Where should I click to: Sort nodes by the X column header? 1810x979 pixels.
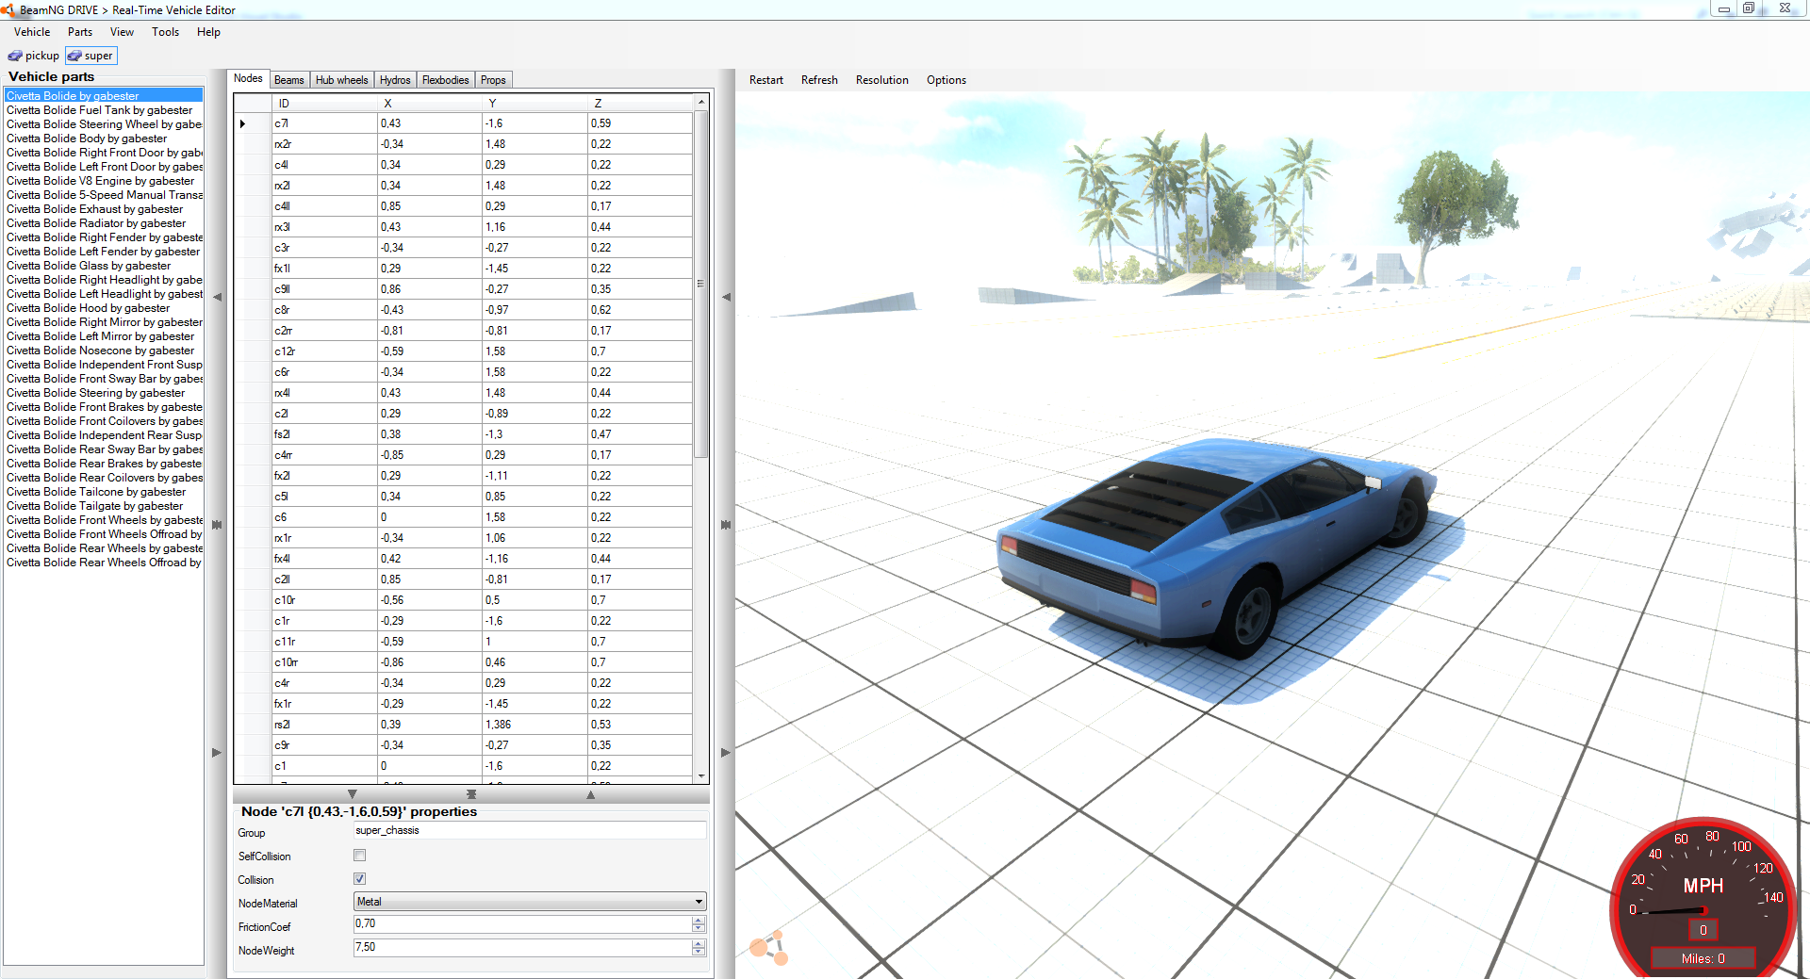tap(430, 103)
